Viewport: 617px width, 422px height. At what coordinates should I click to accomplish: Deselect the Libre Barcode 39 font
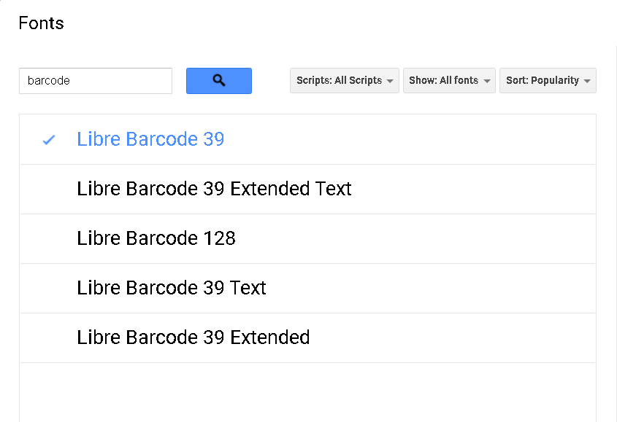tap(150, 139)
